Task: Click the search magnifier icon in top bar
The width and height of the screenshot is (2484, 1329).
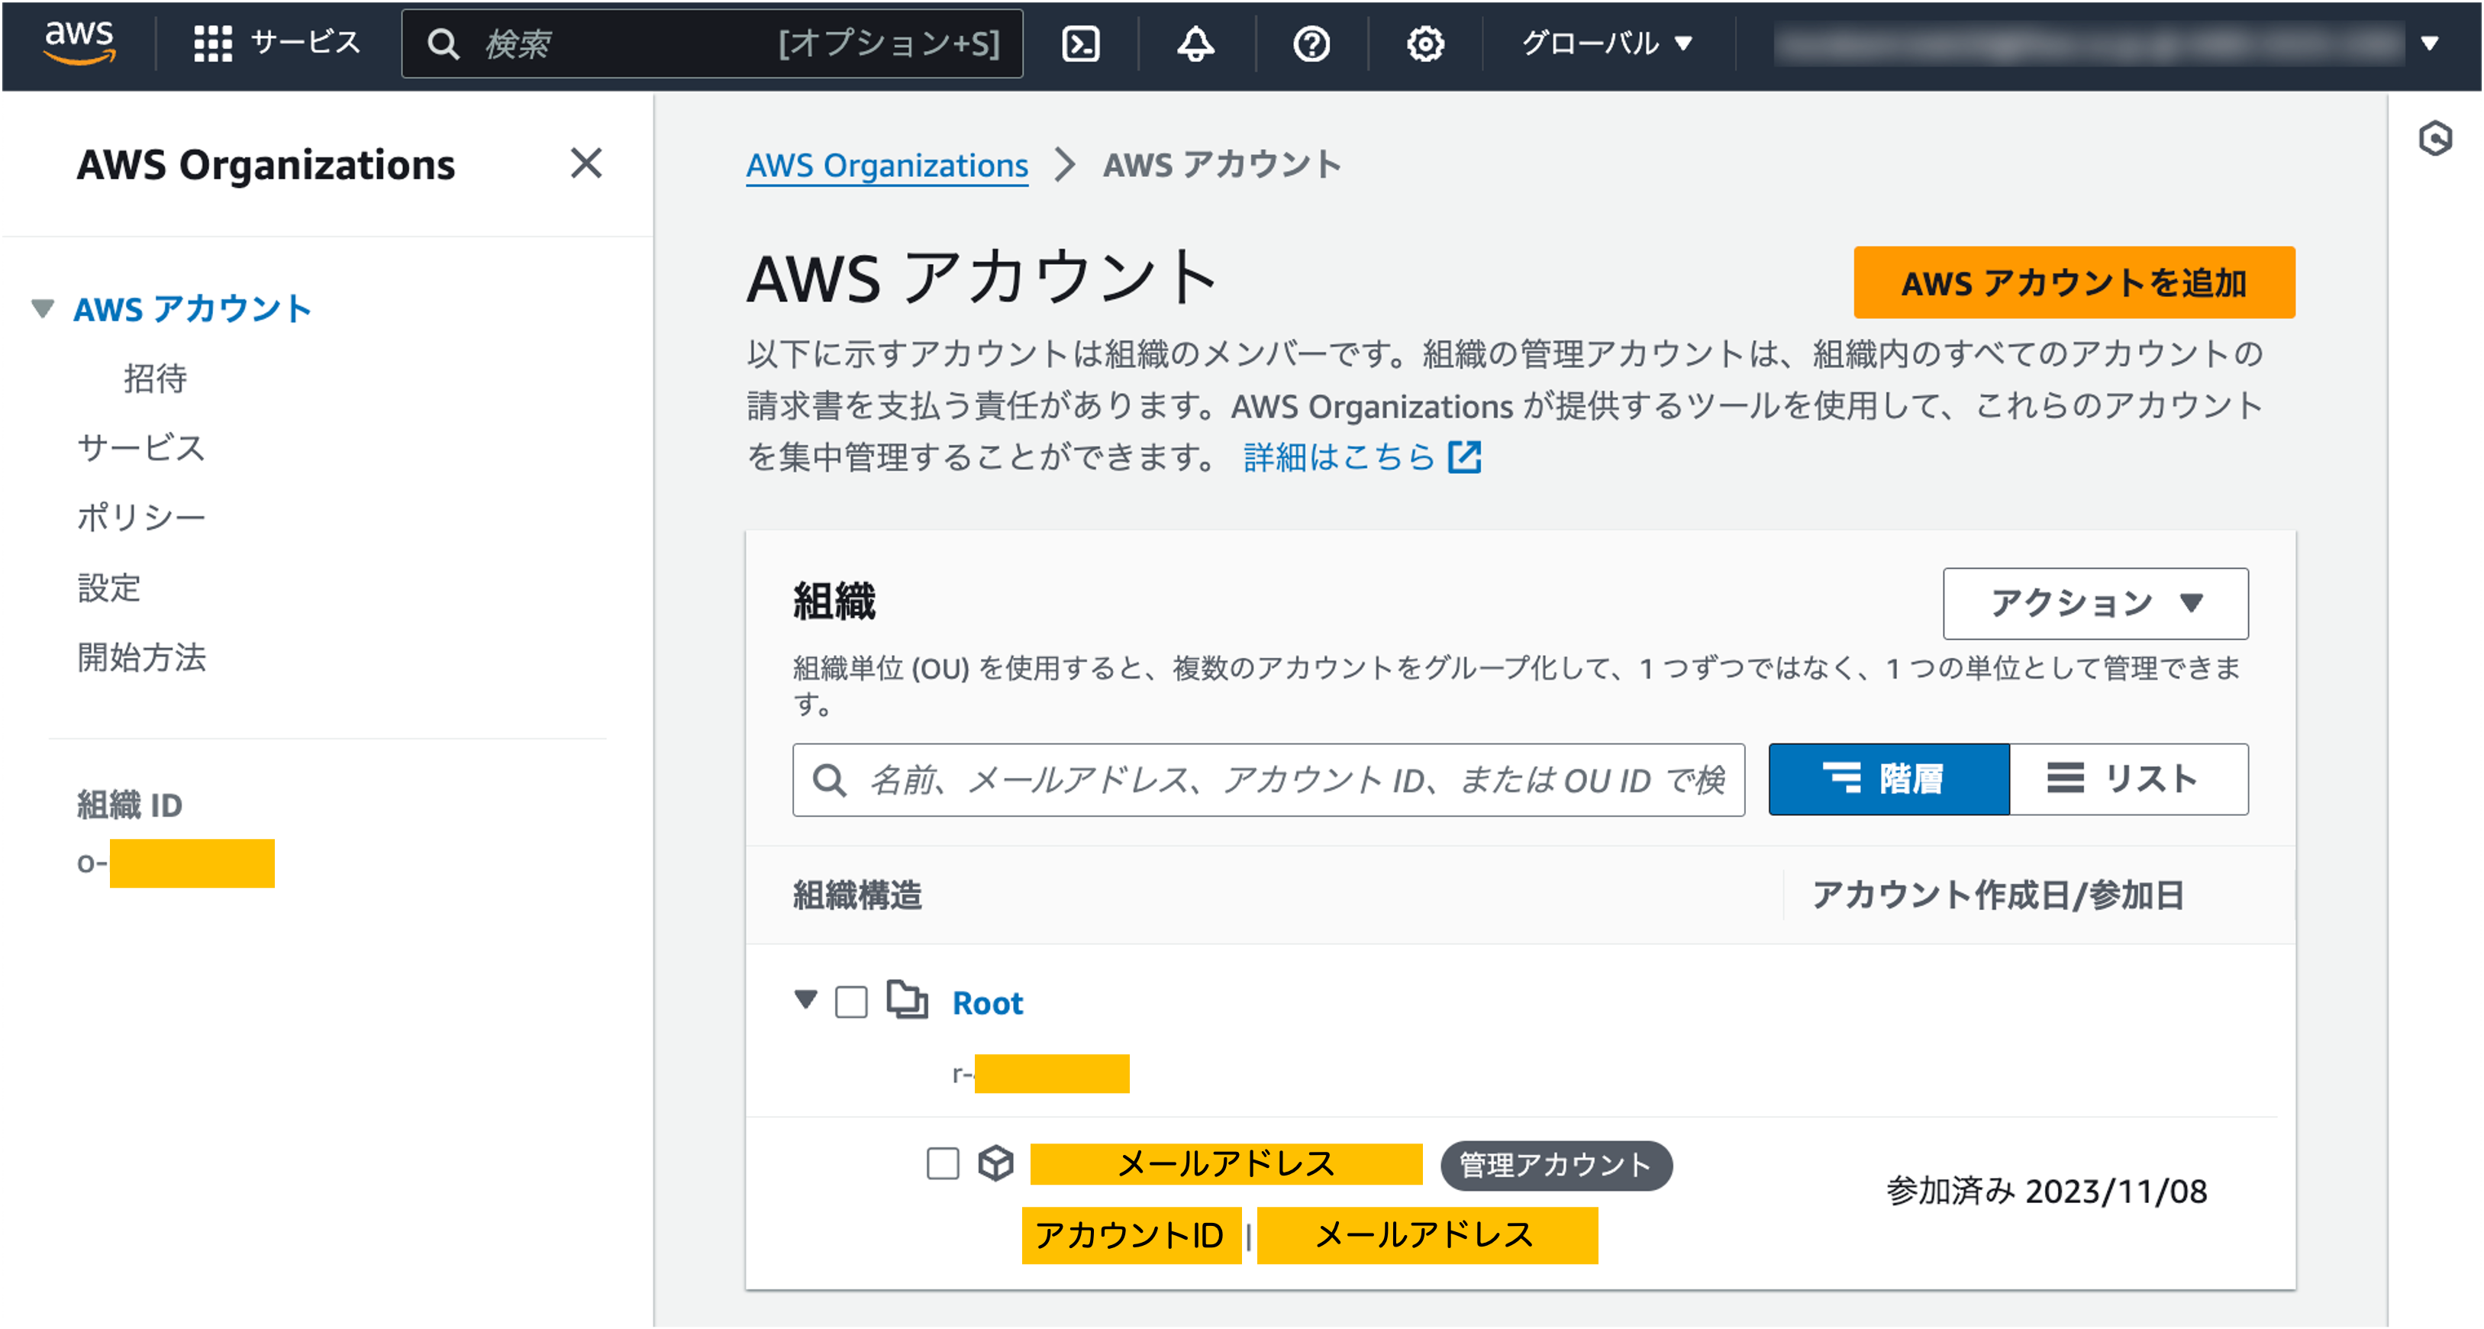Action: [x=444, y=44]
